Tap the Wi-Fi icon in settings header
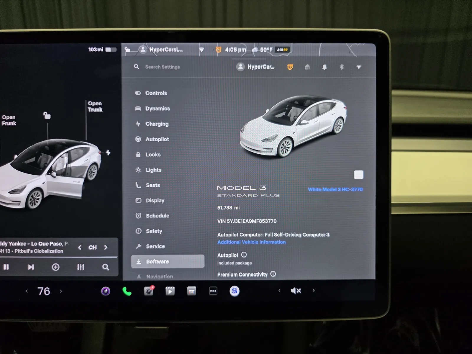This screenshot has width=472, height=354. coord(359,67)
